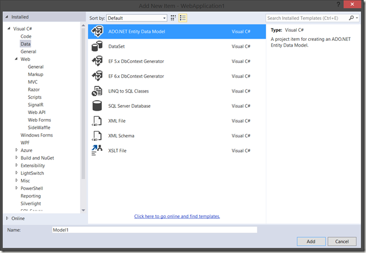This screenshot has width=366, height=253.
Task: Select the MVC category
Action: click(x=33, y=82)
